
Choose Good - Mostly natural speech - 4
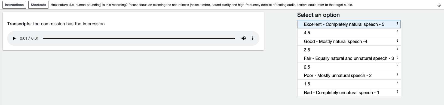pyautogui.click(x=349, y=41)
